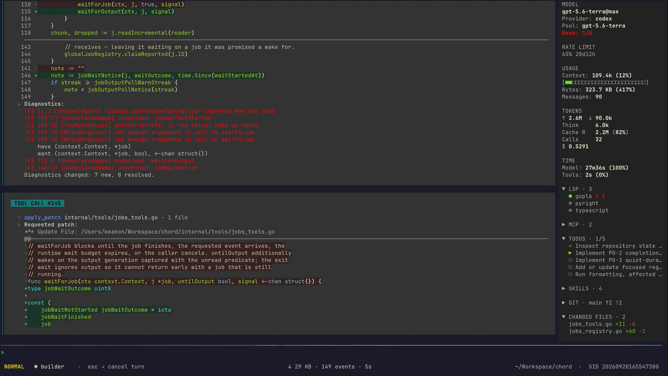Click the grey typescript status dot
Image resolution: width=668 pixels, height=376 pixels.
tap(570, 210)
